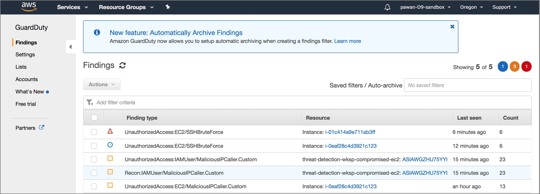Open Resource Groups dropdown
The height and width of the screenshot is (194, 540).
[126, 7]
